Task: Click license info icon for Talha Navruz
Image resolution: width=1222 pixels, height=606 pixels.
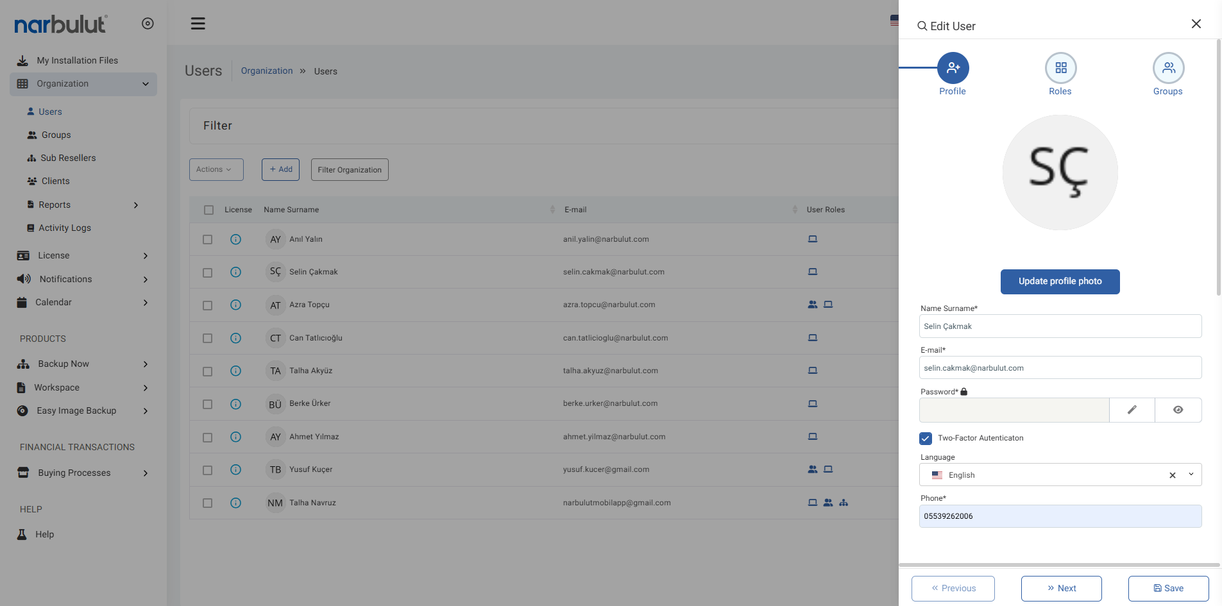Action: (x=235, y=503)
